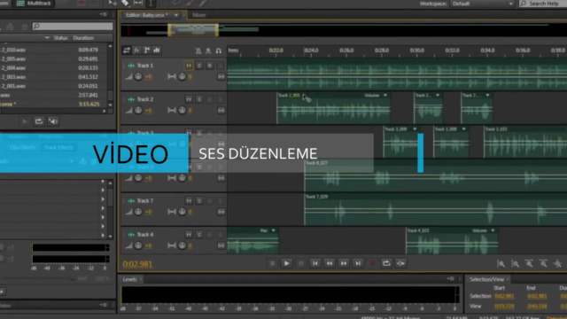
Task: Show the Sends track controls
Action: click(x=147, y=51)
